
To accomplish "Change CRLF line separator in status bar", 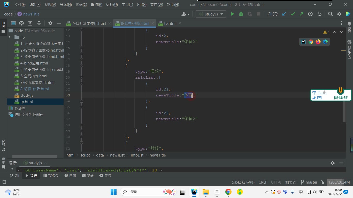I will (x=263, y=182).
